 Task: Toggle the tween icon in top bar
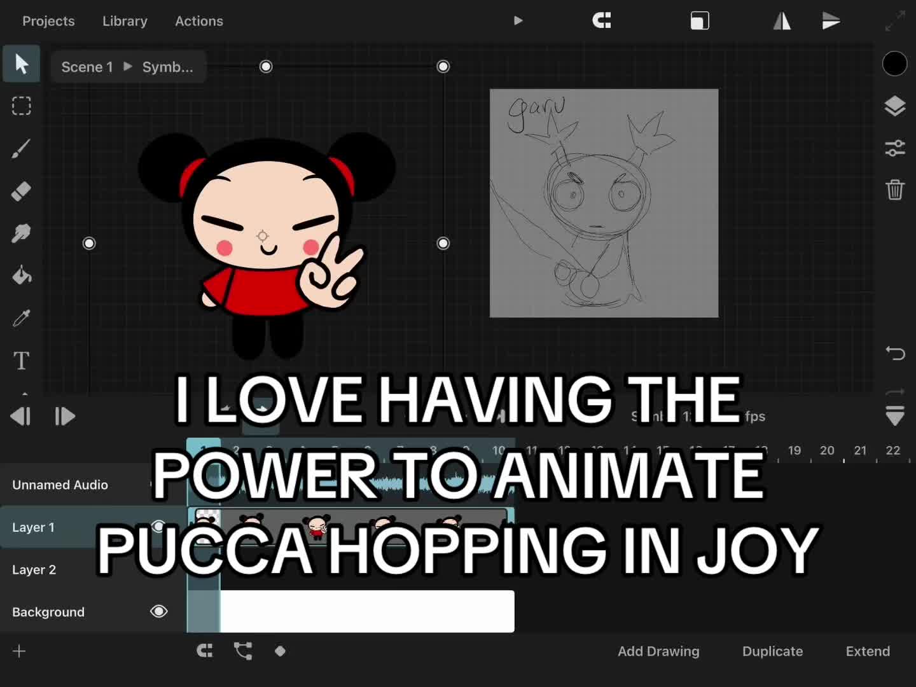(x=602, y=21)
